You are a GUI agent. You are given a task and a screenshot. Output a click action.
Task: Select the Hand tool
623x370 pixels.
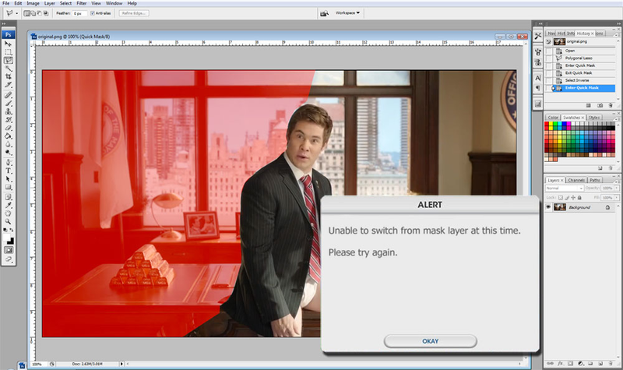(9, 213)
